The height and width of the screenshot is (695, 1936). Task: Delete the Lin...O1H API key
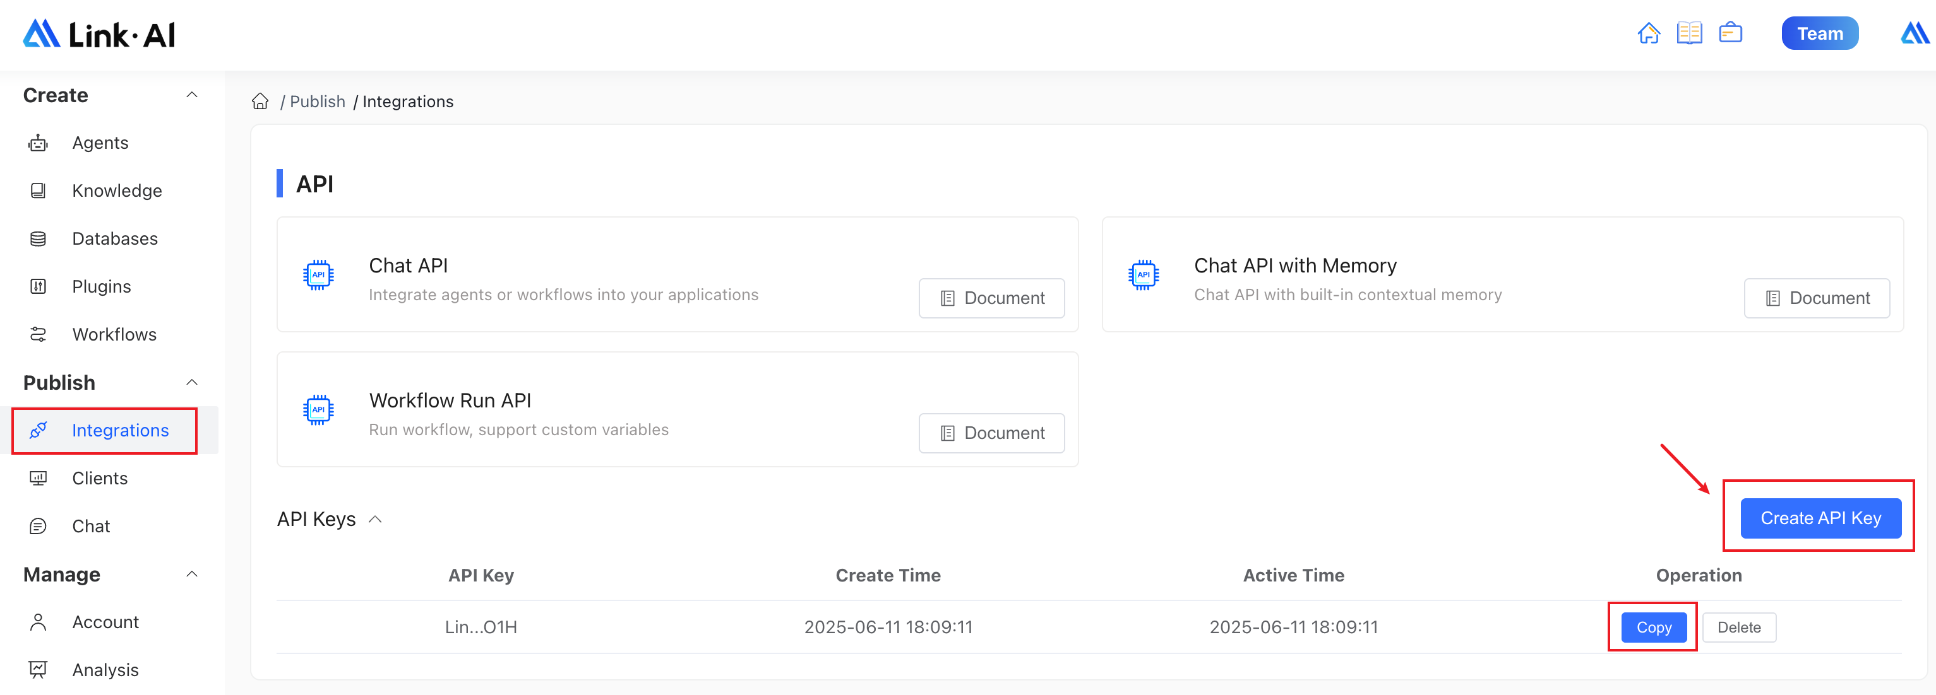point(1738,628)
